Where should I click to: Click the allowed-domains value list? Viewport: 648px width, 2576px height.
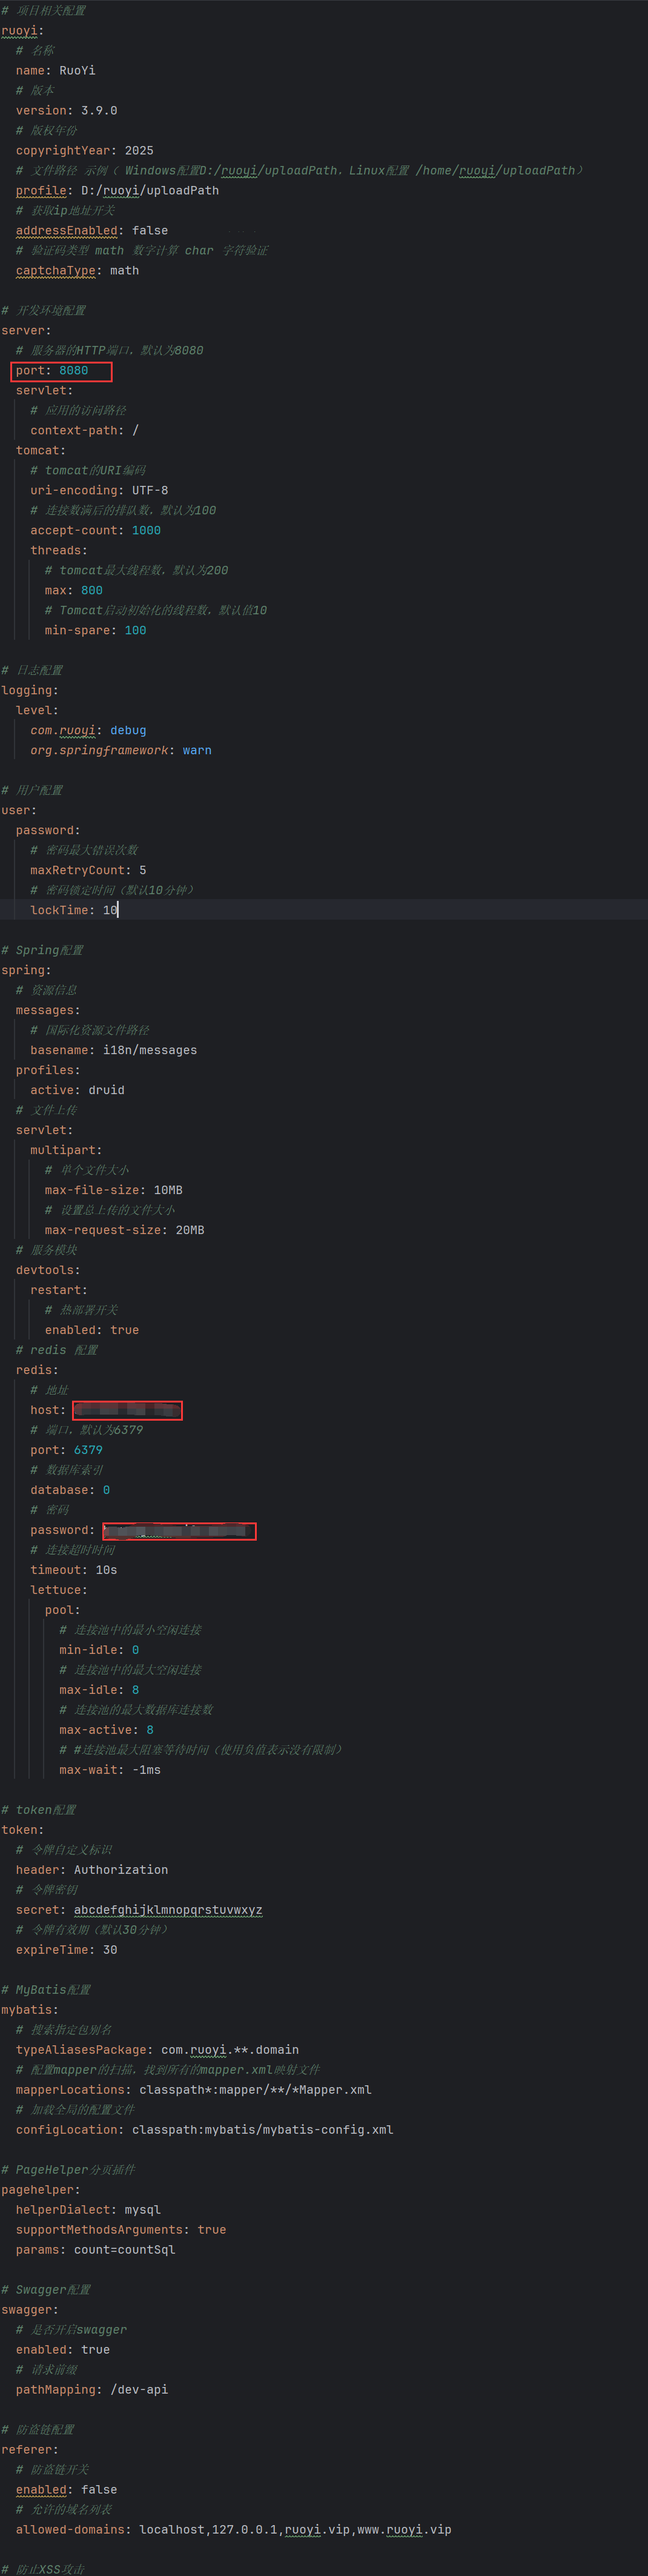(295, 2530)
